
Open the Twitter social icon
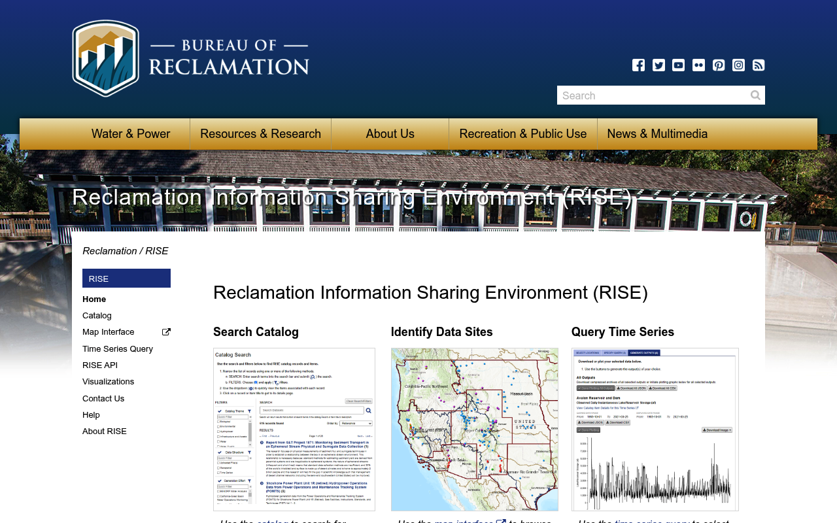[658, 65]
